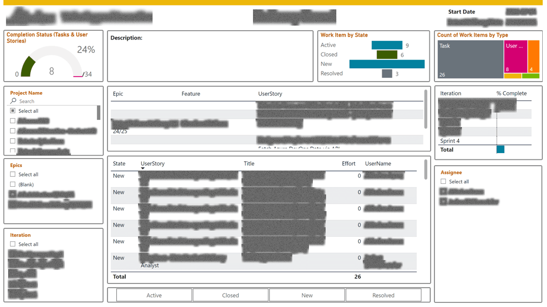The width and height of the screenshot is (547, 307).
Task: Click the New bar in Work Item by State
Action: pyautogui.click(x=387, y=64)
